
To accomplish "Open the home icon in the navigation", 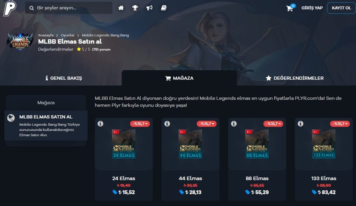I will [121, 8].
